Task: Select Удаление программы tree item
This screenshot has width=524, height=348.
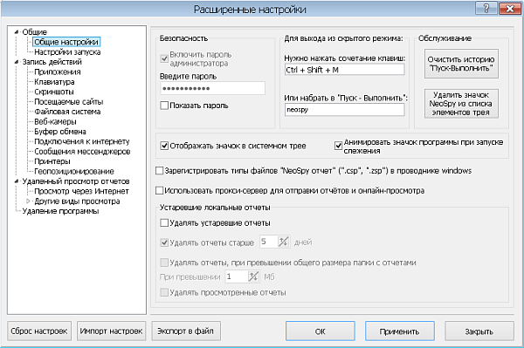Action: coord(60,211)
